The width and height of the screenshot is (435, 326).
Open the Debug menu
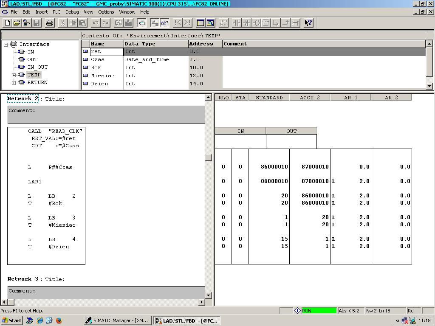point(72,12)
